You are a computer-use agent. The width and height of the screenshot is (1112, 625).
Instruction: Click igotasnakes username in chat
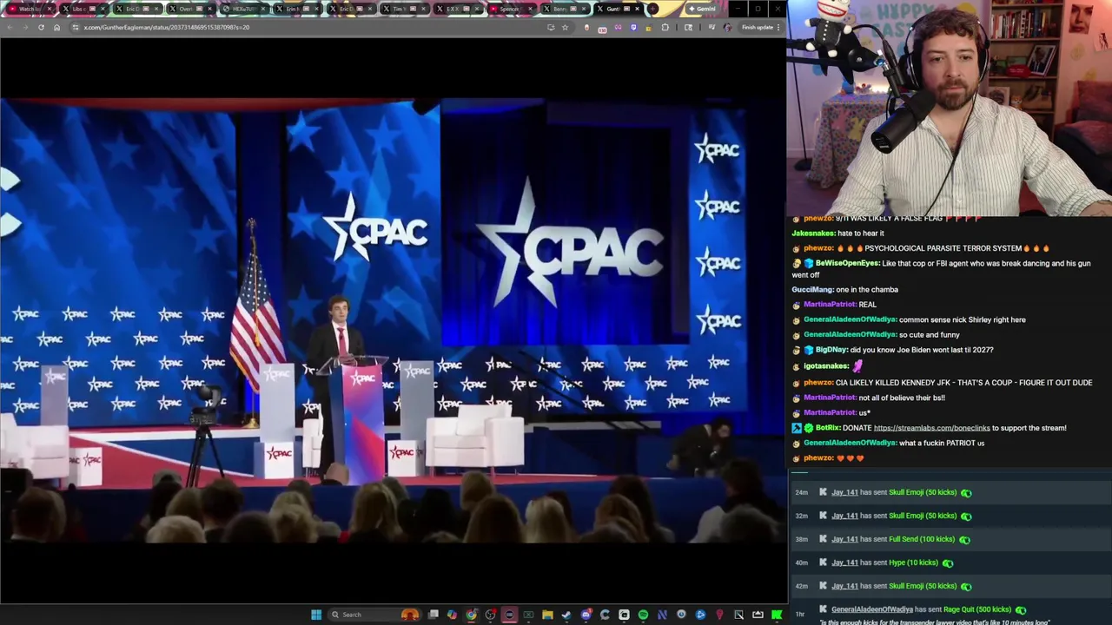click(825, 366)
